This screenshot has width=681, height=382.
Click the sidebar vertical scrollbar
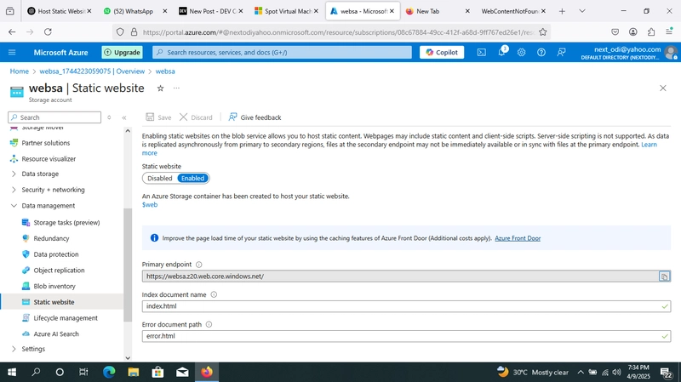click(128, 265)
